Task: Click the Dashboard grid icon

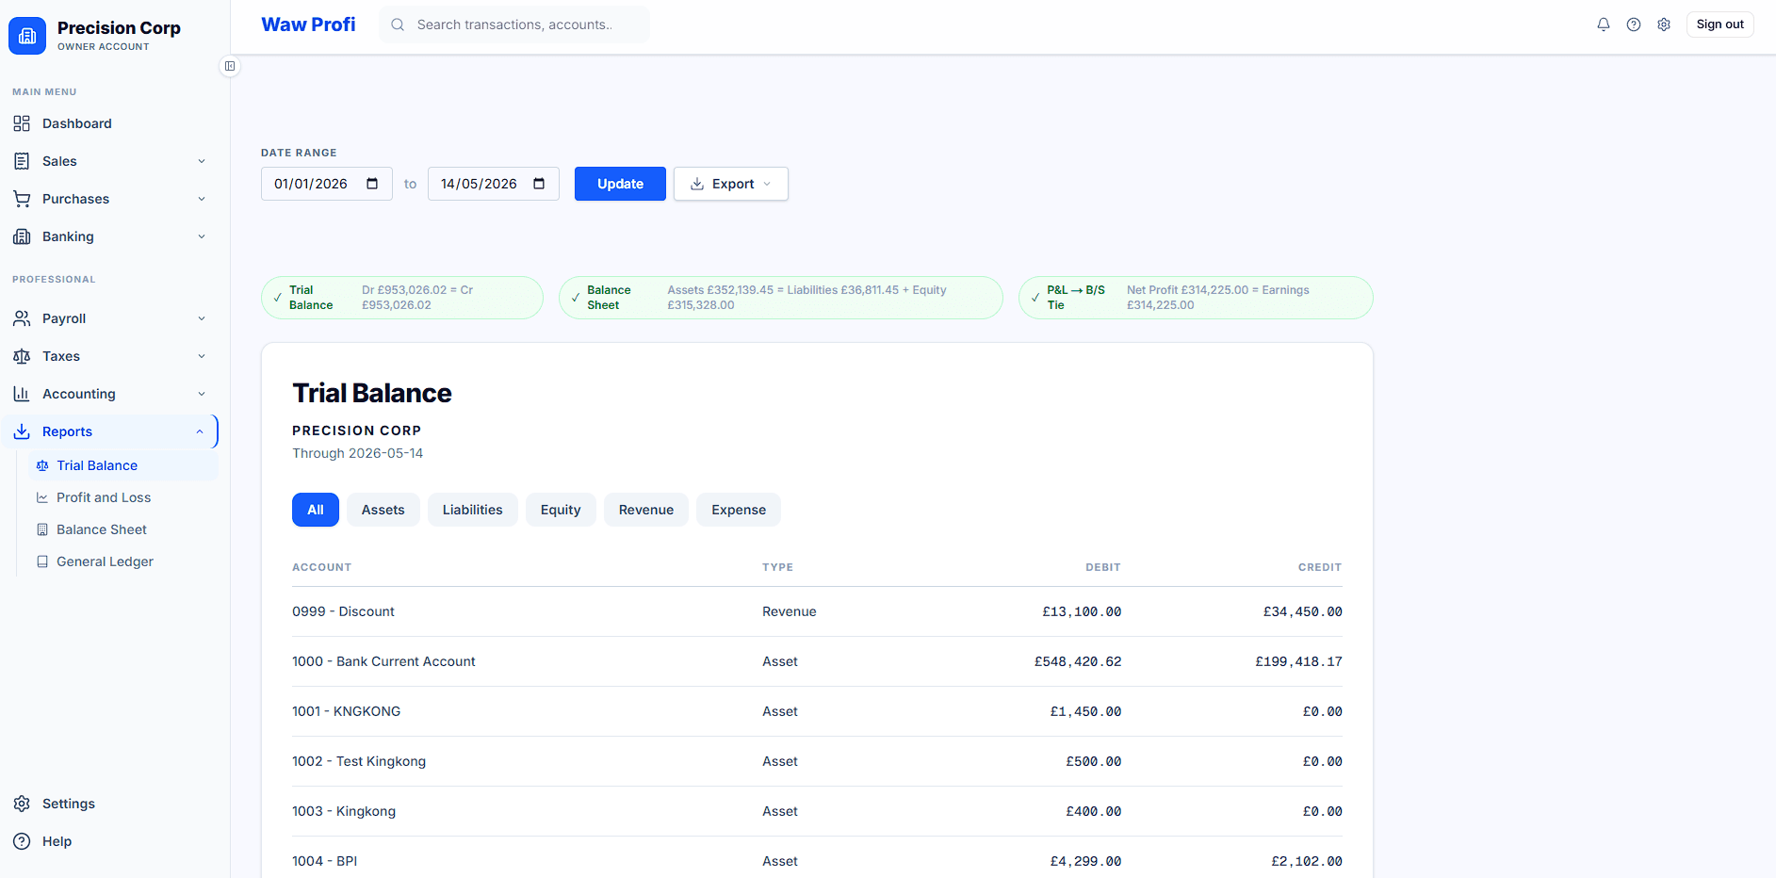Action: click(22, 123)
